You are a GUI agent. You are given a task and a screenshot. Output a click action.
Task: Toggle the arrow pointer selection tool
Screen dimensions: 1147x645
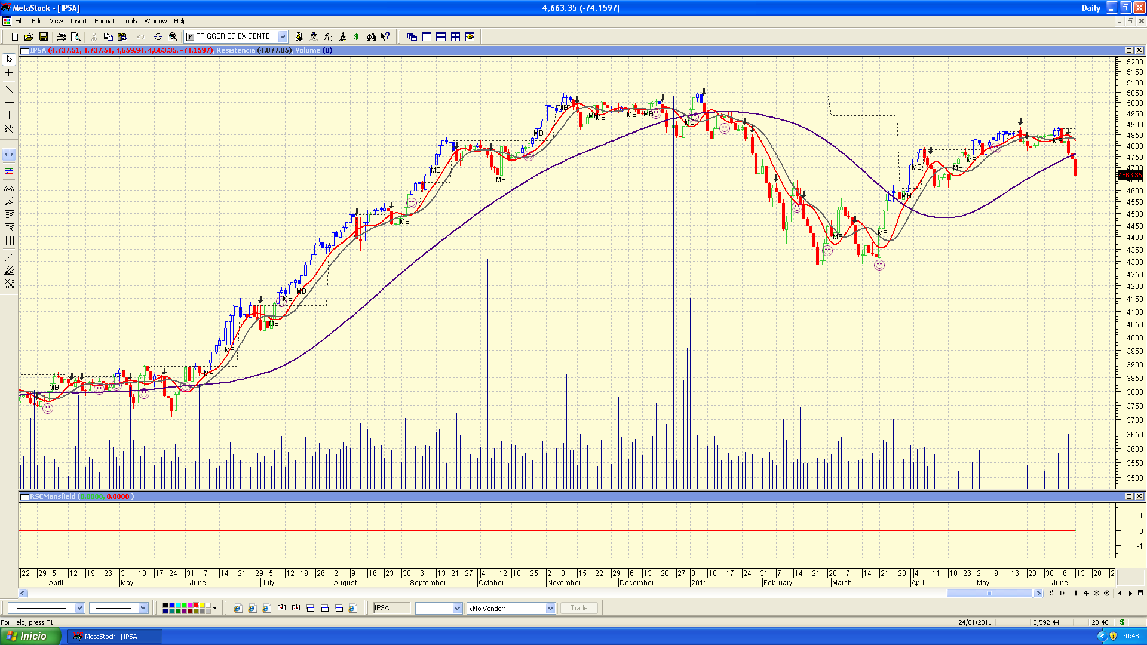[9, 60]
